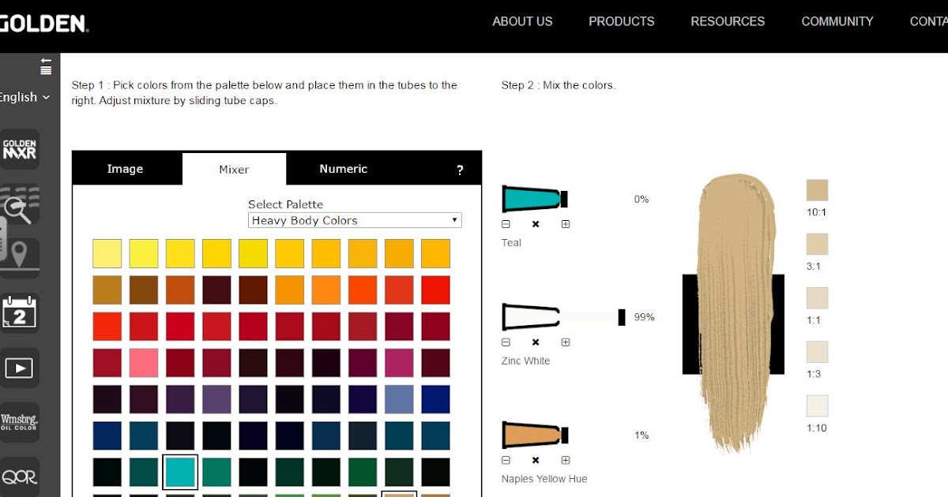Adjust the Zinc White 99% amount slider

[621, 316]
